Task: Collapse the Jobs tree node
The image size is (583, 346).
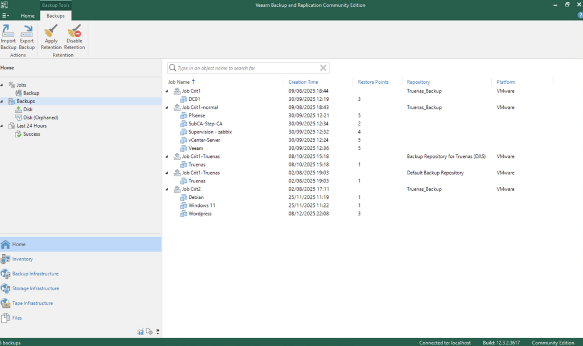Action: click(x=2, y=85)
